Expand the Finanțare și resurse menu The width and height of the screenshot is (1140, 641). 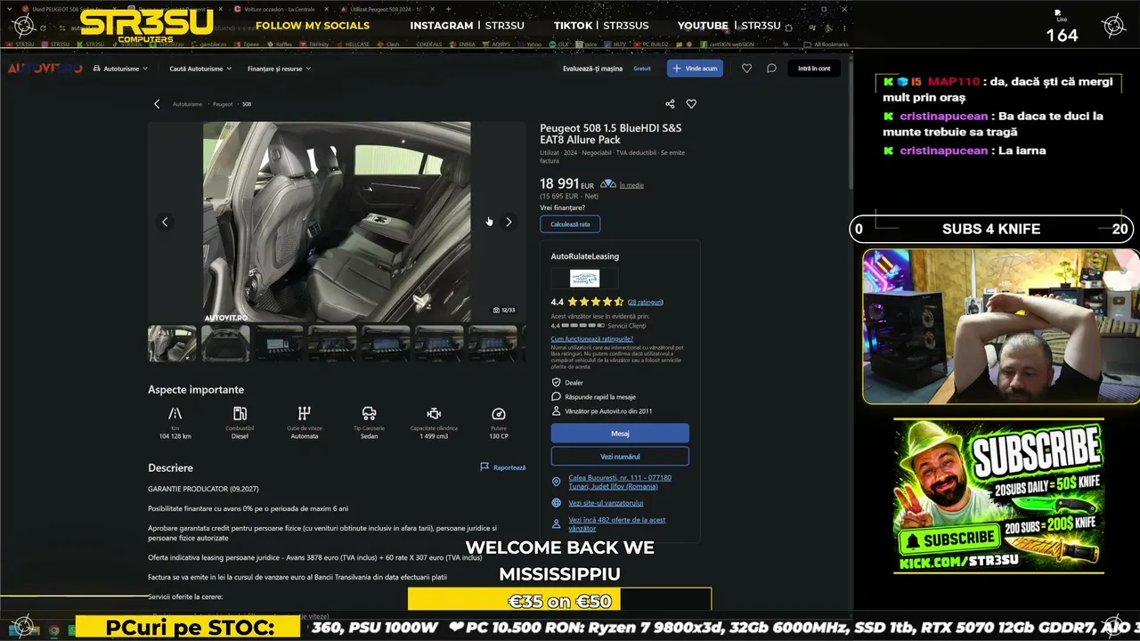pyautogui.click(x=280, y=69)
